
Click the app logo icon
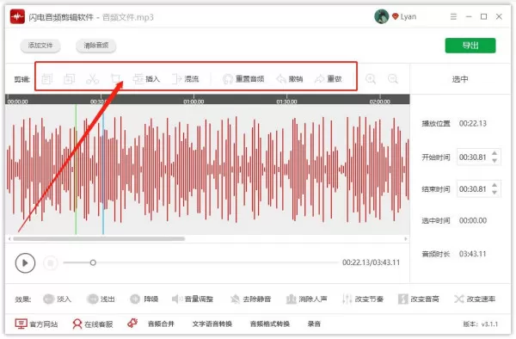(17, 16)
